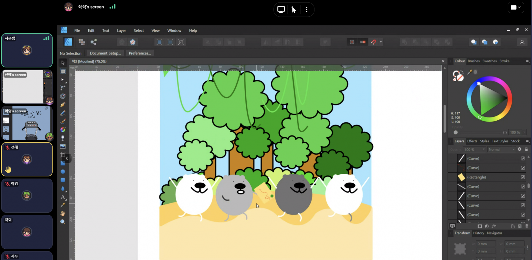The image size is (532, 260).
Task: Close the 책3 document tab
Action: point(443,61)
